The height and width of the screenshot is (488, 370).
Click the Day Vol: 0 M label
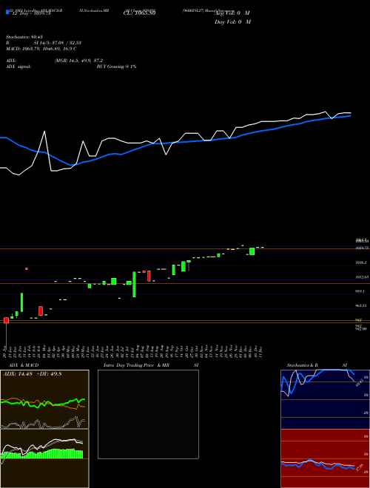pos(232,22)
